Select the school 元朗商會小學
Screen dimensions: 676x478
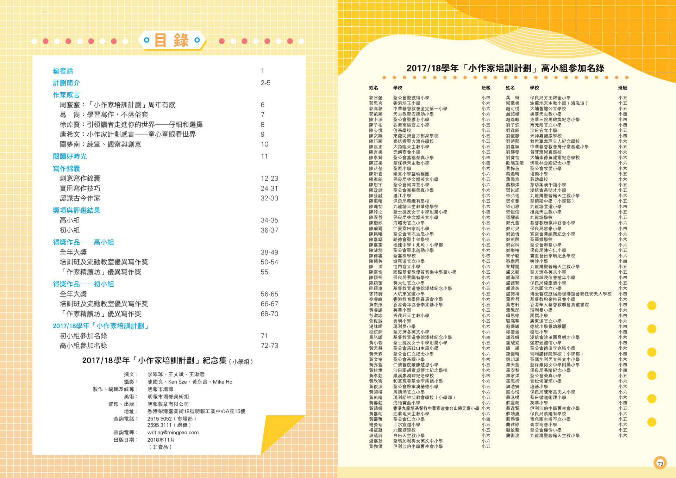coord(407,152)
